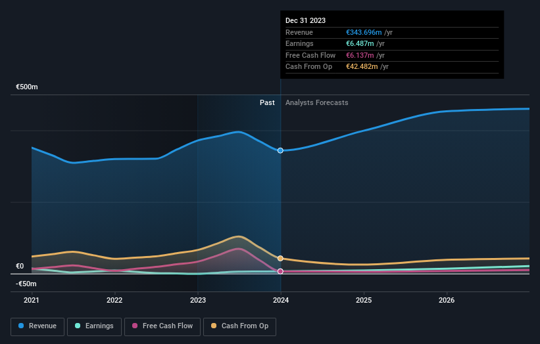540x344 pixels.
Task: Click the Dec 31 2023 tooltip date
Action: pos(305,20)
